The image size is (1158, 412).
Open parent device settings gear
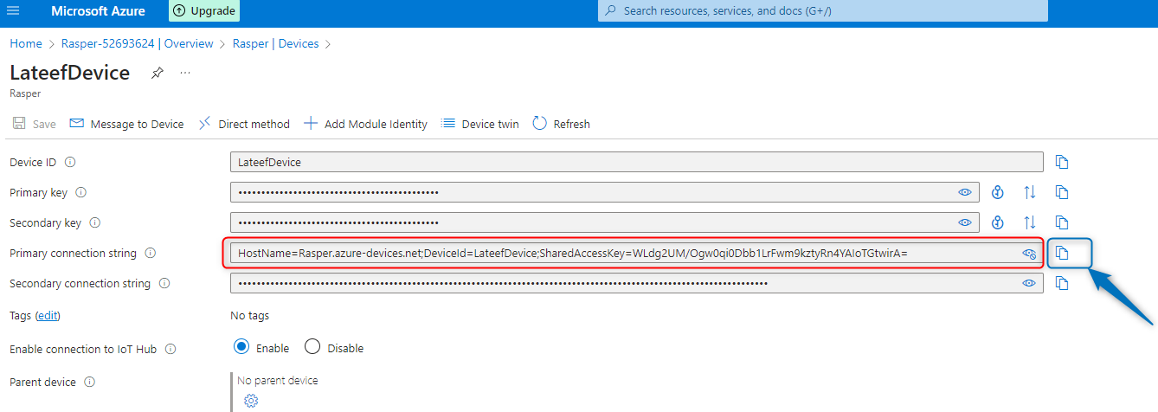[251, 401]
